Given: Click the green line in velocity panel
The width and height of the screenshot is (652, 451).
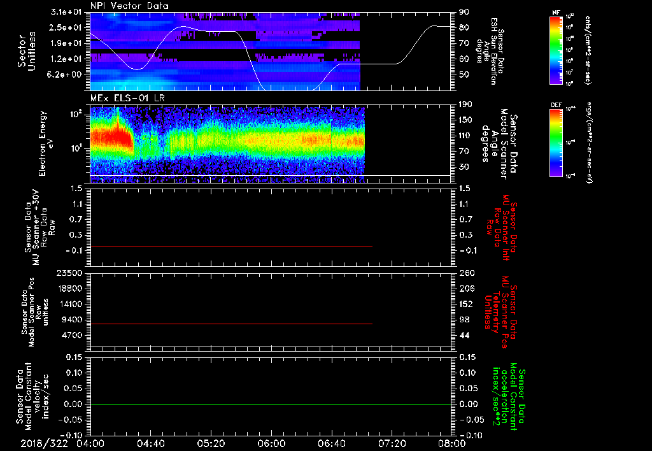Looking at the screenshot, I should coord(271,404).
